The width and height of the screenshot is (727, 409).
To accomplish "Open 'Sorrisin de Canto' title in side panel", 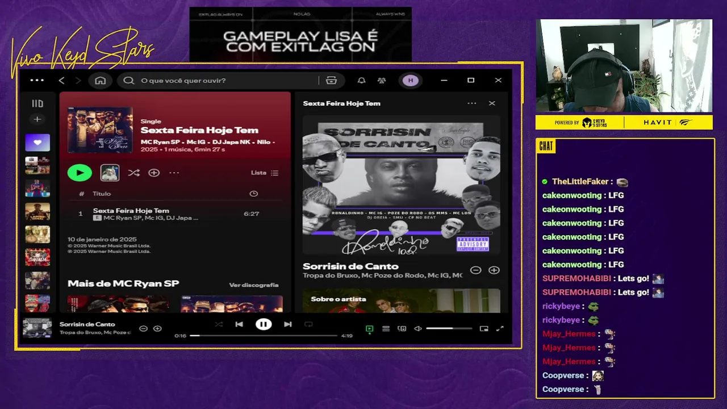I will tap(350, 266).
